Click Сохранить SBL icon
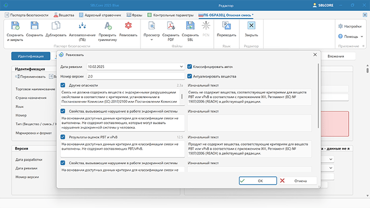 190,25
